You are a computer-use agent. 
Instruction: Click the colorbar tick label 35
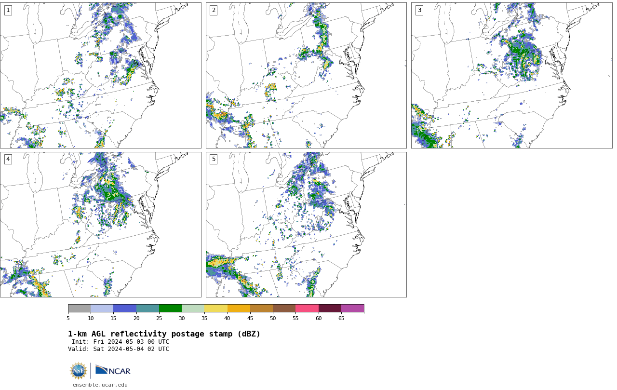pyautogui.click(x=204, y=318)
